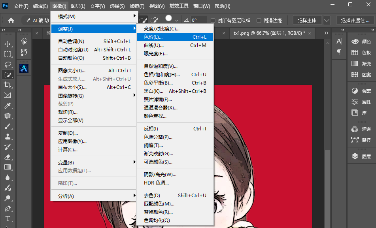Collapse the far-right panel dock arrows

pyautogui.click(x=373, y=30)
